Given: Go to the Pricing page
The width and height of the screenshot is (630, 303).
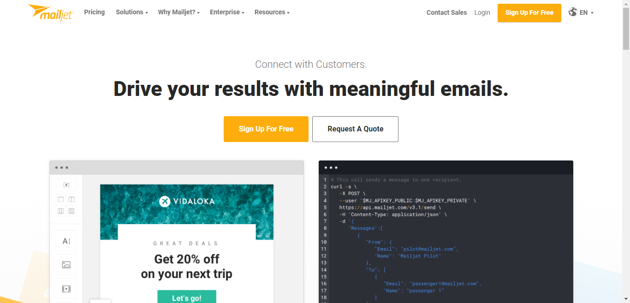Looking at the screenshot, I should [94, 12].
